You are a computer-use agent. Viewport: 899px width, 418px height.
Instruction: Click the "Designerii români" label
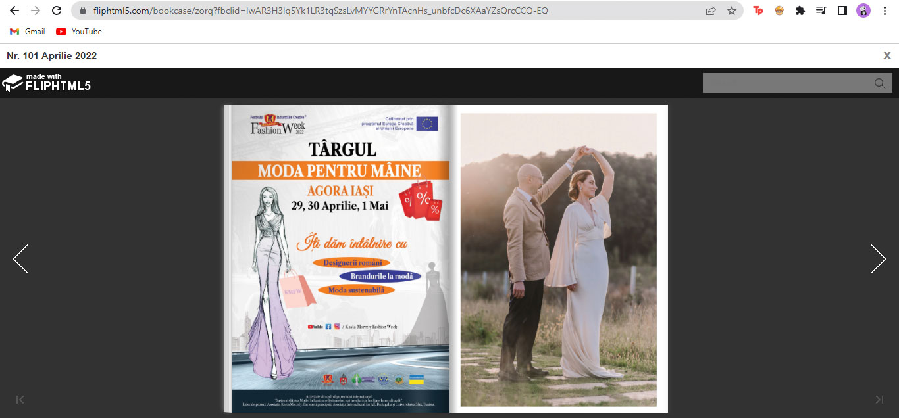click(x=352, y=263)
